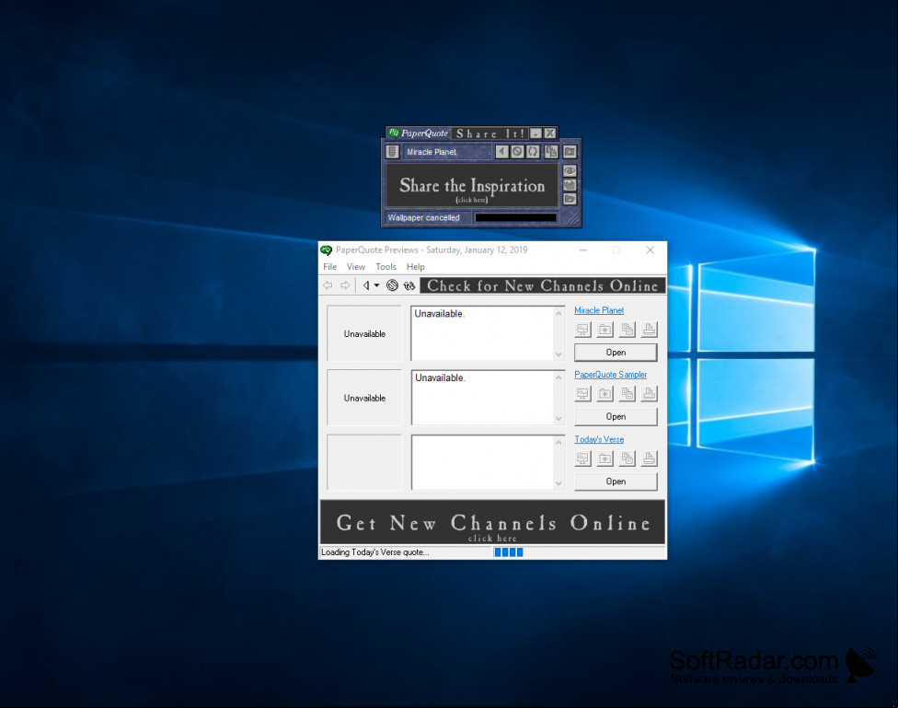Viewport: 898px width, 708px height.
Task: Click the Miracle Planet text box scroll-up arrow
Action: click(558, 313)
